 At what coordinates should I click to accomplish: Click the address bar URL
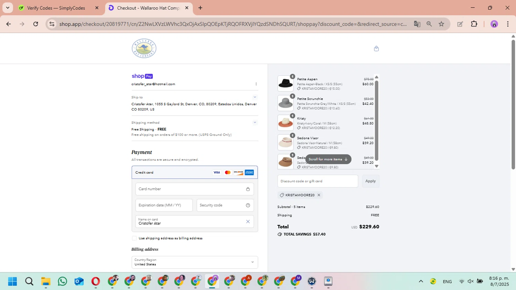(x=233, y=24)
